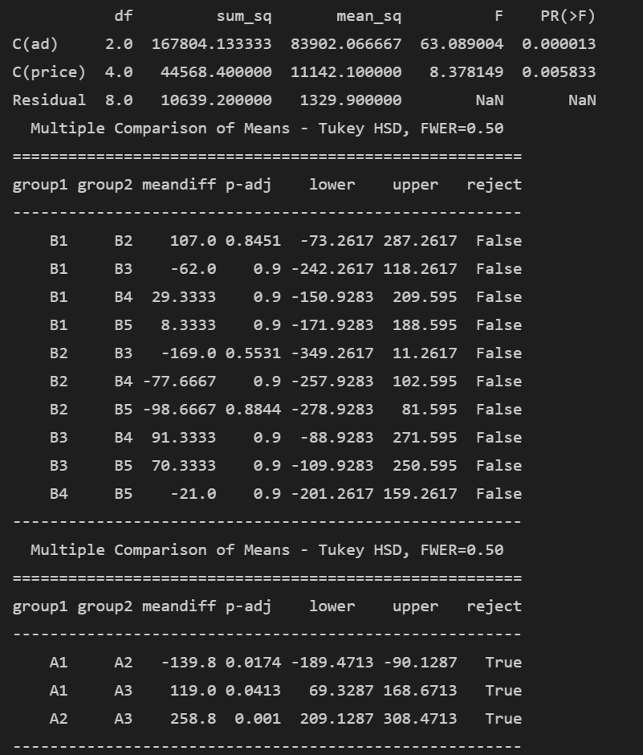Click the C(ad) row label

35,44
